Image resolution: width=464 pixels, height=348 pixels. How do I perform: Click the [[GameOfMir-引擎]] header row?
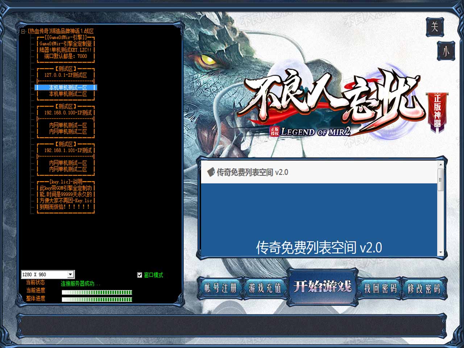click(66, 37)
